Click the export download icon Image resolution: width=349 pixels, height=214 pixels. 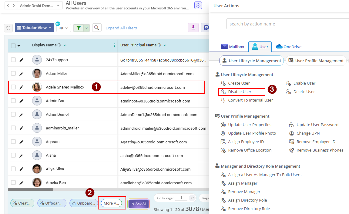coord(193,28)
